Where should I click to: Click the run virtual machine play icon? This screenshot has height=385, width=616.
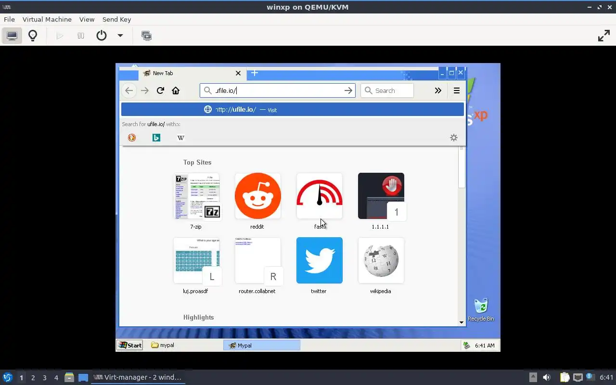(x=60, y=36)
